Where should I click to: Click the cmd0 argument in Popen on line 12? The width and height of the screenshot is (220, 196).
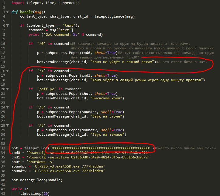pos(86,53)
